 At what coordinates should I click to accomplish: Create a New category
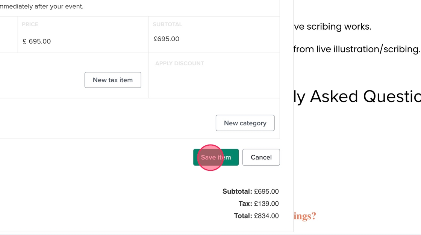click(245, 123)
